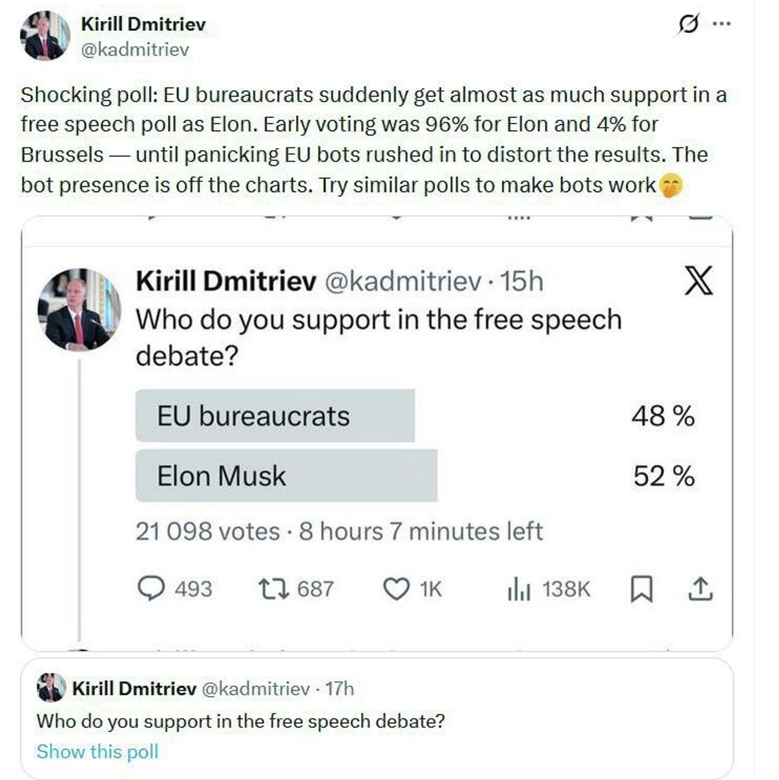Click the X logo in embedded post
Screen dimensions: 779x780
pos(698,280)
